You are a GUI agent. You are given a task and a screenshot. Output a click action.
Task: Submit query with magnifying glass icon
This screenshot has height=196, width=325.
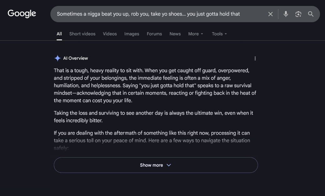[311, 14]
